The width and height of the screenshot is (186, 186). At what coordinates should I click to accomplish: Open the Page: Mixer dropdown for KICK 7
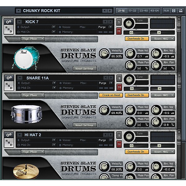(33, 39)
